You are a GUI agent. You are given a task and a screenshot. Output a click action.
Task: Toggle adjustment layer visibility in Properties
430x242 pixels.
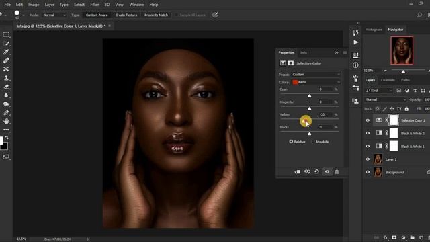click(x=327, y=172)
